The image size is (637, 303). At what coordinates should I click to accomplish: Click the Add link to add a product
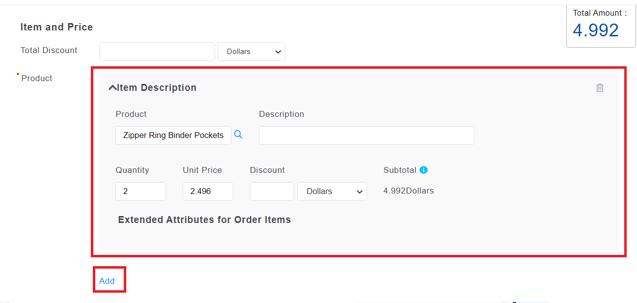coord(107,281)
